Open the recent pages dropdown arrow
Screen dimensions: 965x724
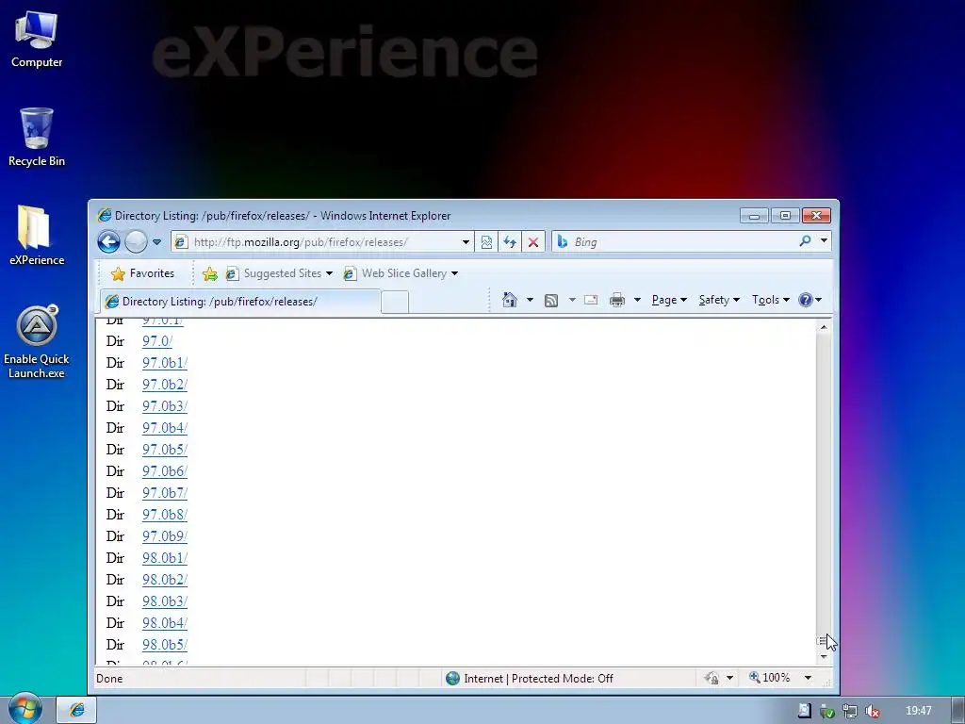pos(157,242)
